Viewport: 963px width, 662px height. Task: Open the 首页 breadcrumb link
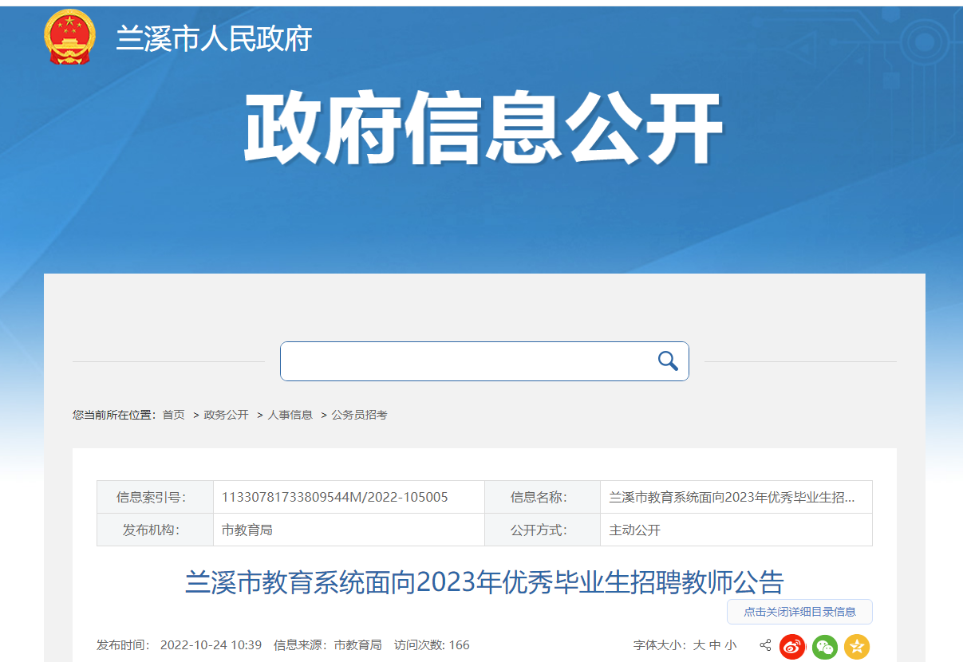click(x=173, y=415)
